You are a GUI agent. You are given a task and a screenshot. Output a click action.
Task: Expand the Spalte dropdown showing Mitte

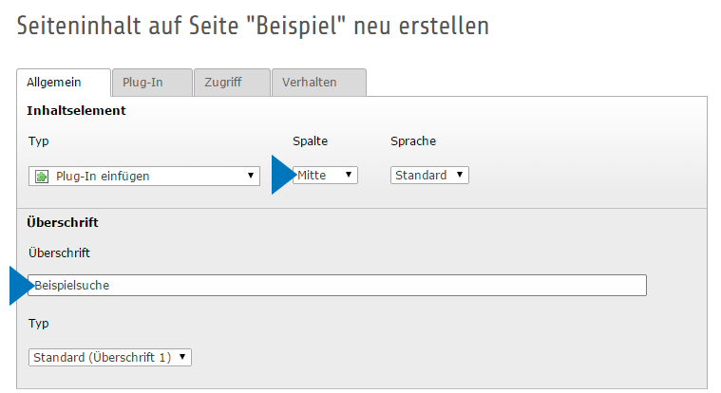(325, 176)
